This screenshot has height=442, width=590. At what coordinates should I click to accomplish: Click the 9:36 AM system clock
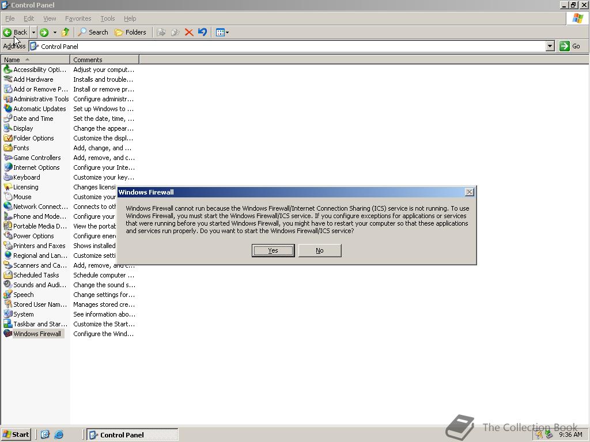[x=570, y=435]
